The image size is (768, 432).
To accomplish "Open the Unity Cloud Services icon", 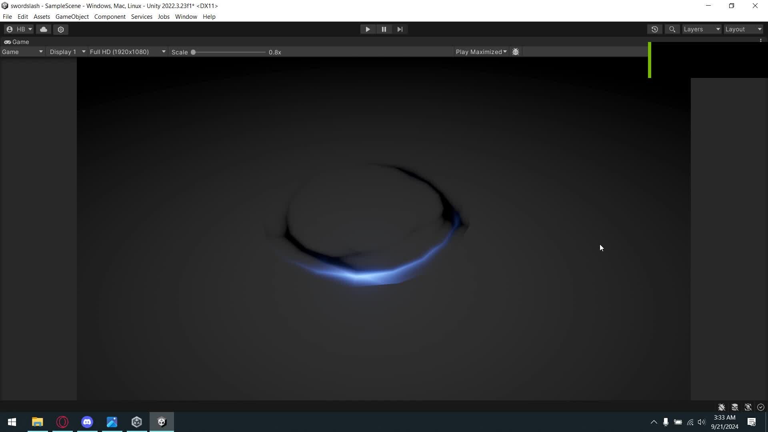I will 43,29.
